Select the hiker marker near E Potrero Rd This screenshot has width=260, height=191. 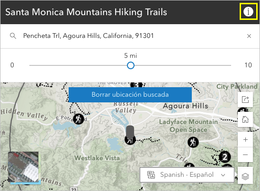click(79, 119)
